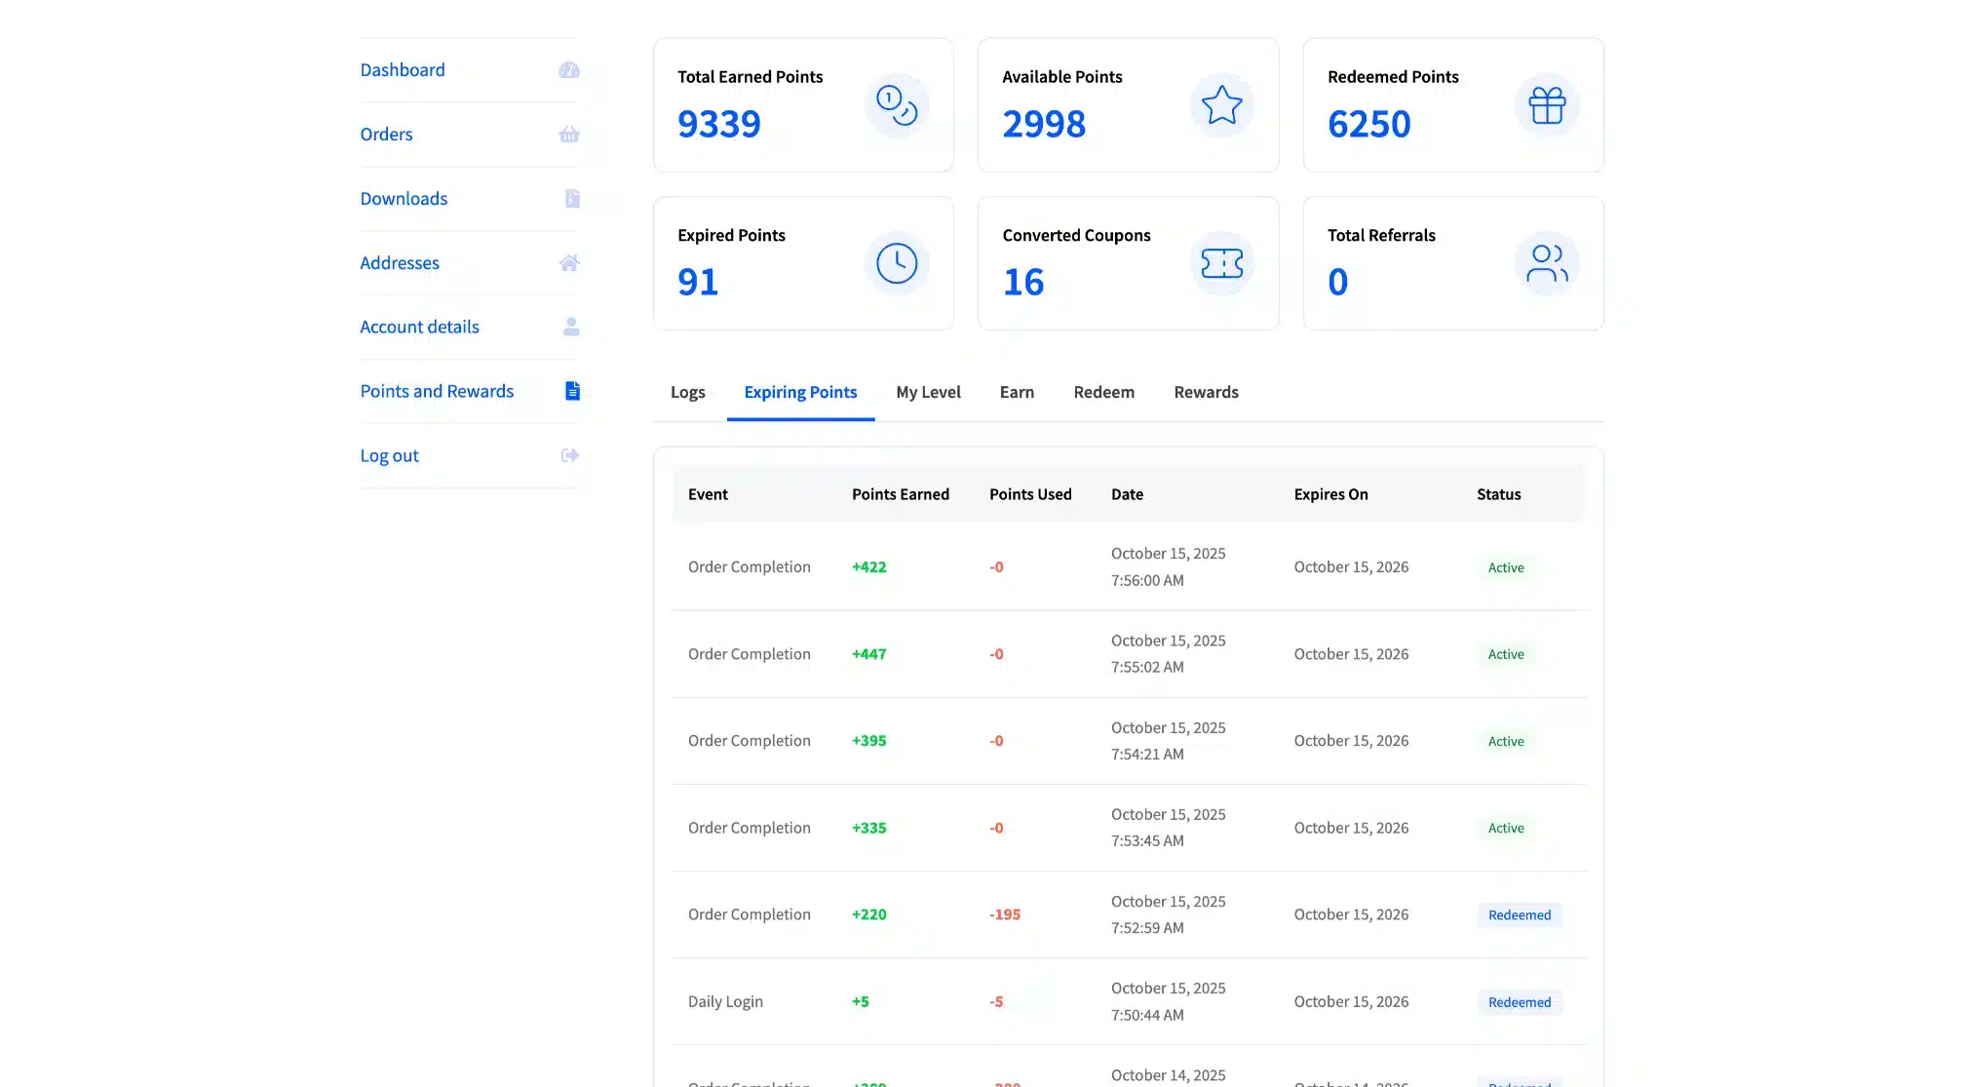Click the Date column header
Image resolution: width=1965 pixels, height=1087 pixels.
1127,494
